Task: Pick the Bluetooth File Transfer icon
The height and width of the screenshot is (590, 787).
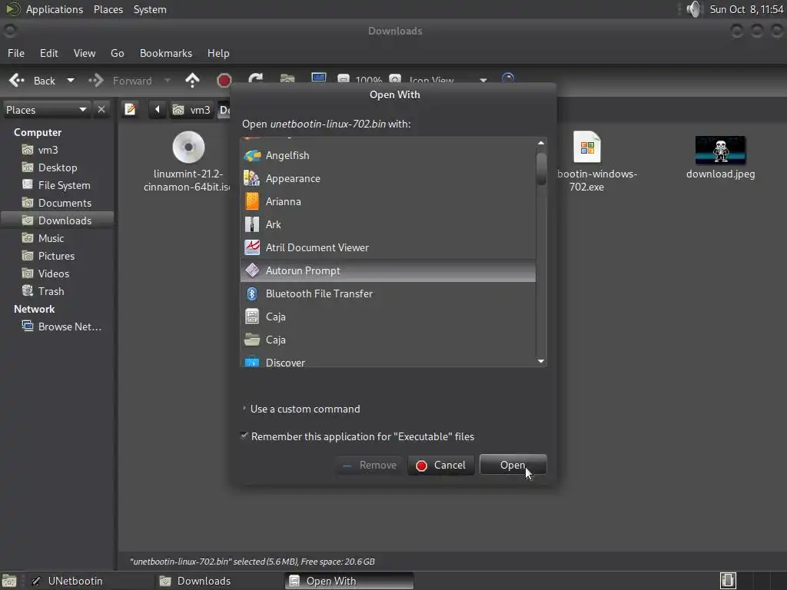Action: 252,293
